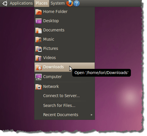
Task: Click the Network folder icon
Action: 39,87
